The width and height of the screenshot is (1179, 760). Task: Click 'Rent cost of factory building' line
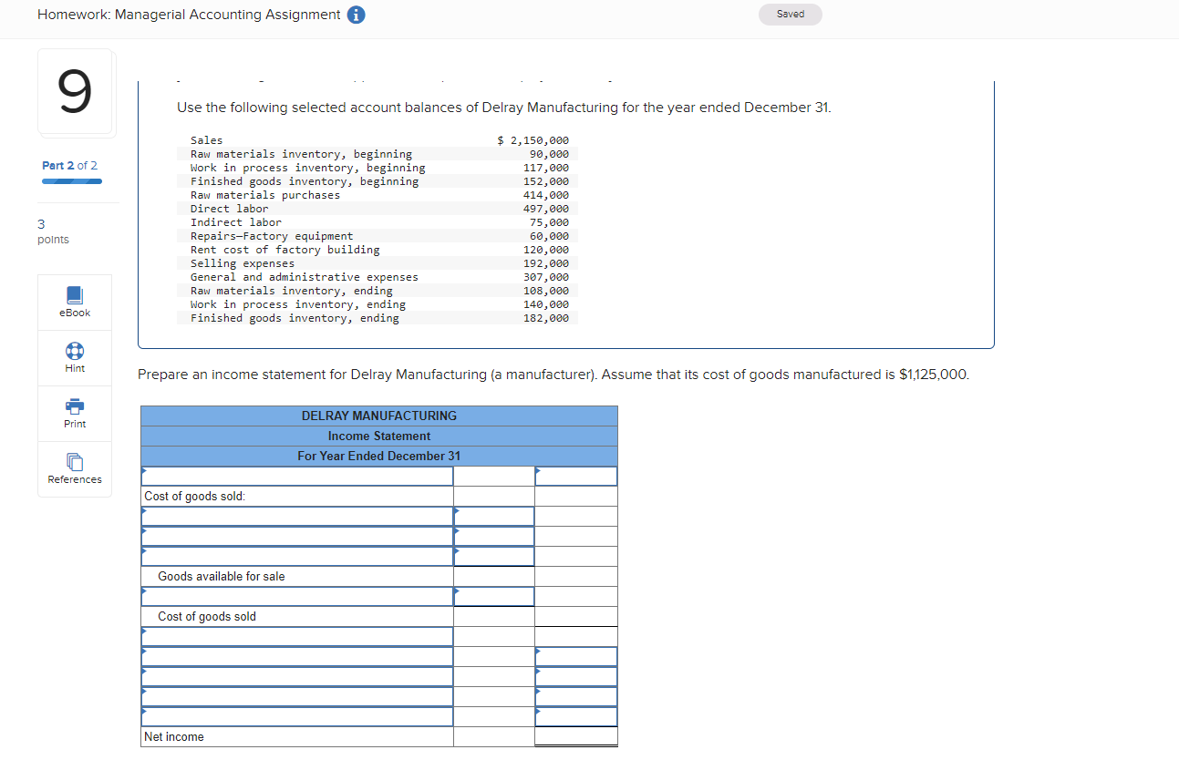pyautogui.click(x=285, y=250)
